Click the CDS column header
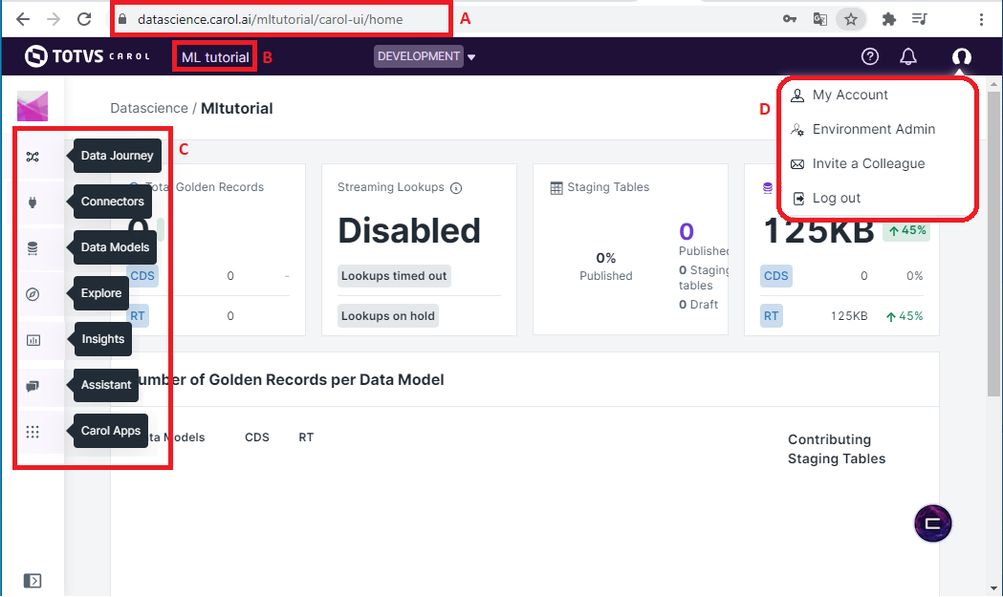This screenshot has height=597, width=1003. coord(257,437)
